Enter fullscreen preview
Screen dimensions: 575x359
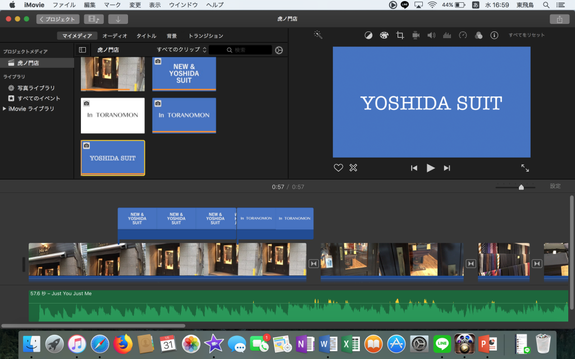coord(525,168)
